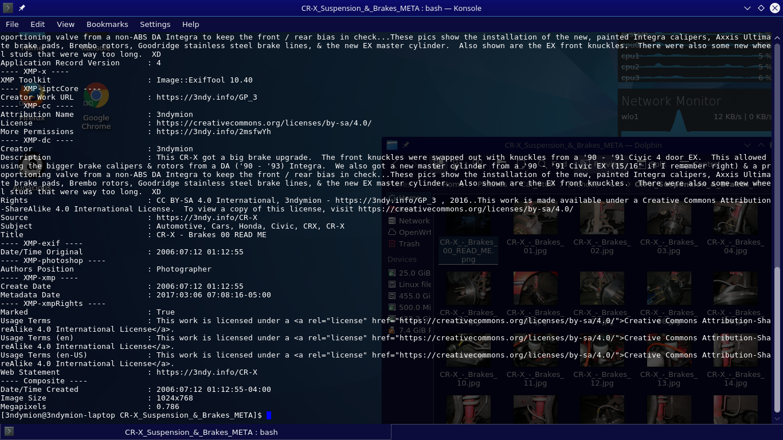Screen dimensions: 783x440
Task: Click the '---- XMP-x ----' header line
Action: [35, 72]
